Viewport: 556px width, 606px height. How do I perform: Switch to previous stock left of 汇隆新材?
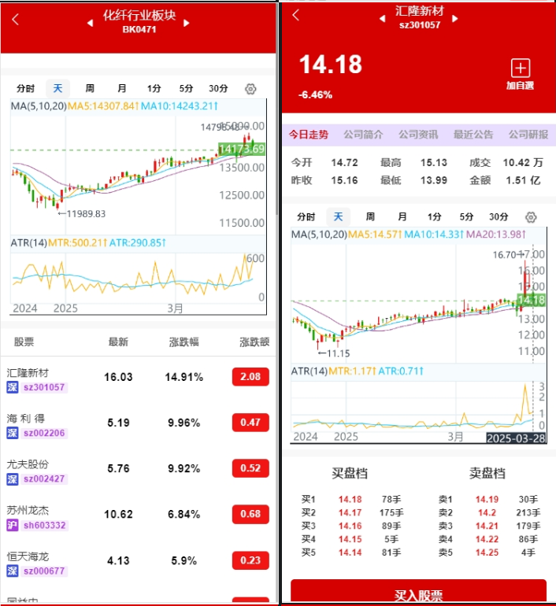coord(383,19)
